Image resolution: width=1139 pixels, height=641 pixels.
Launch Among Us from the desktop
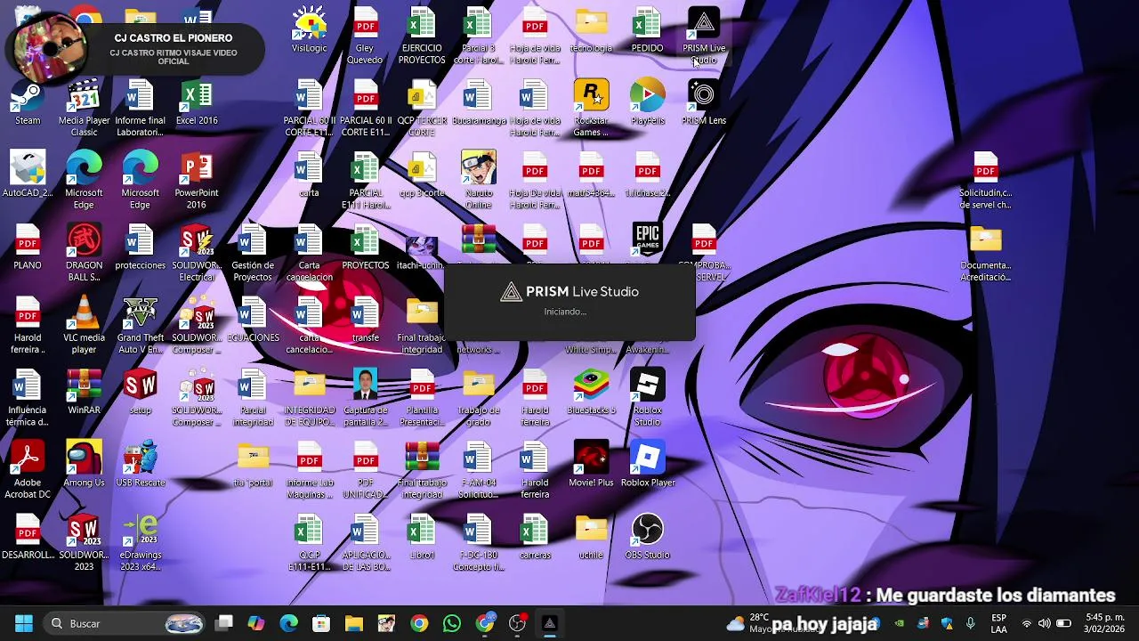[84, 464]
